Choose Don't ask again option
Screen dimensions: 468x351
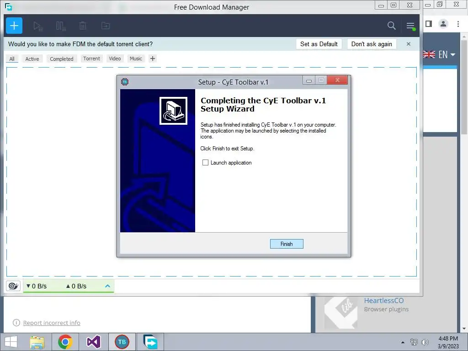[372, 44]
